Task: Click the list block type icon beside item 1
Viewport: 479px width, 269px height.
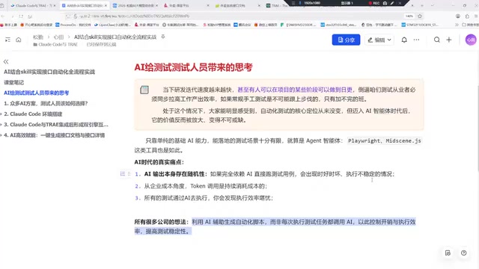Action: coord(123,174)
